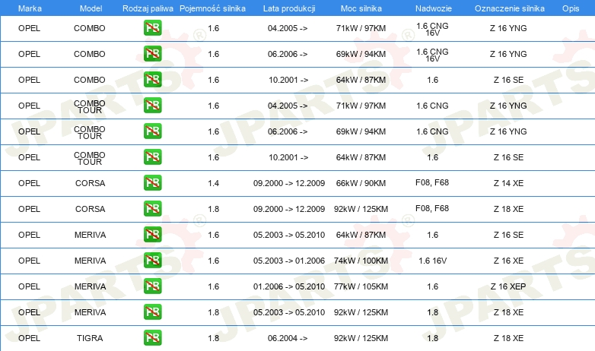Select 1.6 CNG body in COMBO TOUR 71kW row
Screen dimensions: 595x351
(432, 106)
